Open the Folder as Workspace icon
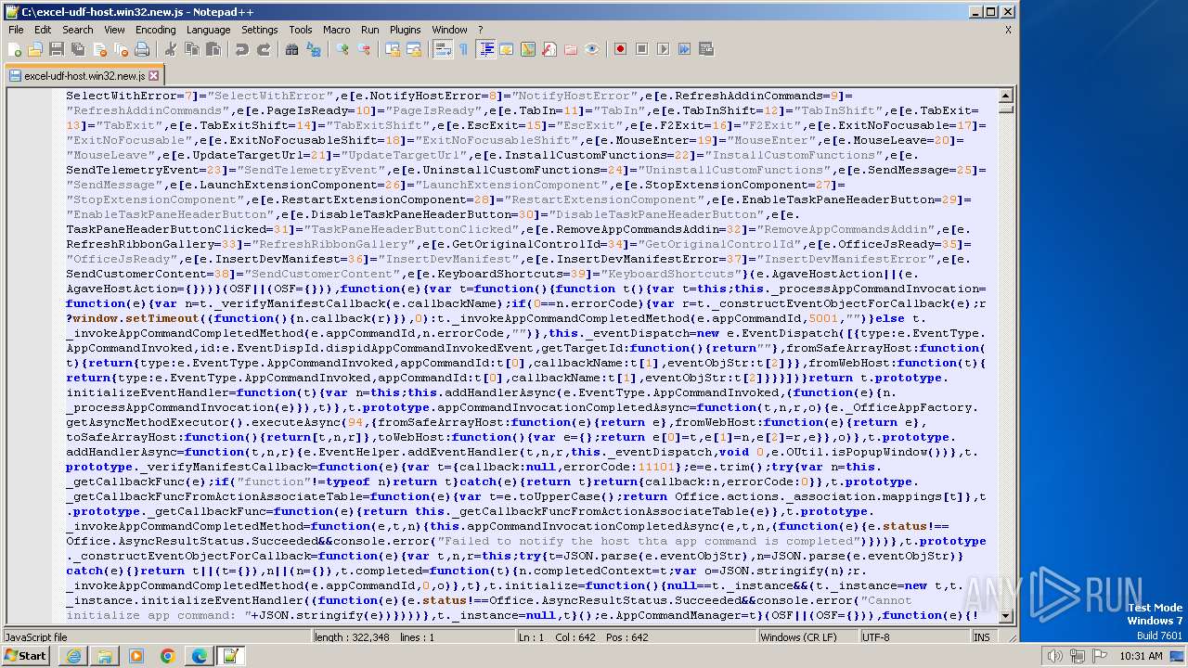 pyautogui.click(x=571, y=49)
